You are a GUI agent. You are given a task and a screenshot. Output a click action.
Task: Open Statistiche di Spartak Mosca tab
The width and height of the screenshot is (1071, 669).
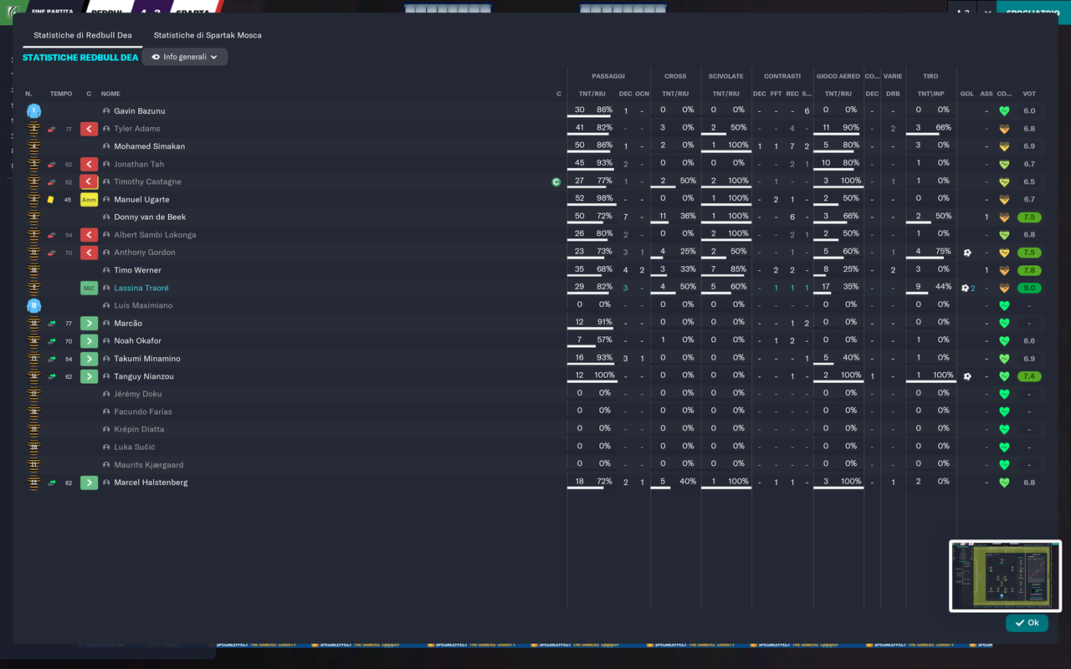pos(208,35)
